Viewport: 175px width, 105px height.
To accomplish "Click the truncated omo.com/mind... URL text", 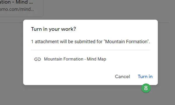I will pos(17,9).
